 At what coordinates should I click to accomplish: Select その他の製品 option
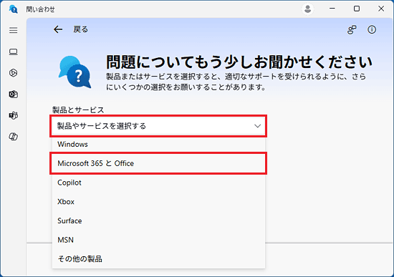158,259
